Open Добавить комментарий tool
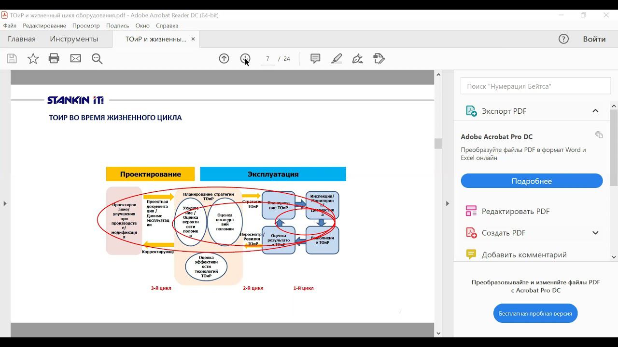The width and height of the screenshot is (618, 347). point(524,254)
